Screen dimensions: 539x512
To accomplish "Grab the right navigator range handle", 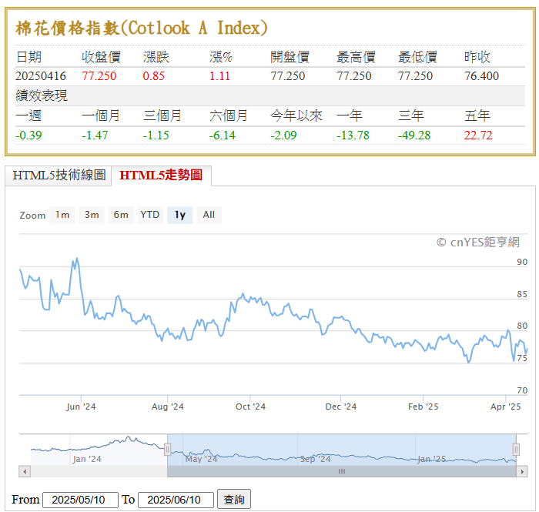I will 517,449.
